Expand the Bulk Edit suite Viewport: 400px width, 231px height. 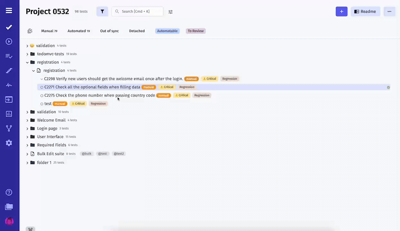(x=27, y=154)
